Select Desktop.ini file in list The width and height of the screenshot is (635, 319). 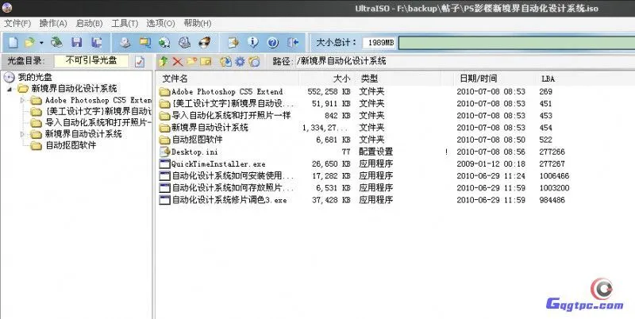[194, 152]
